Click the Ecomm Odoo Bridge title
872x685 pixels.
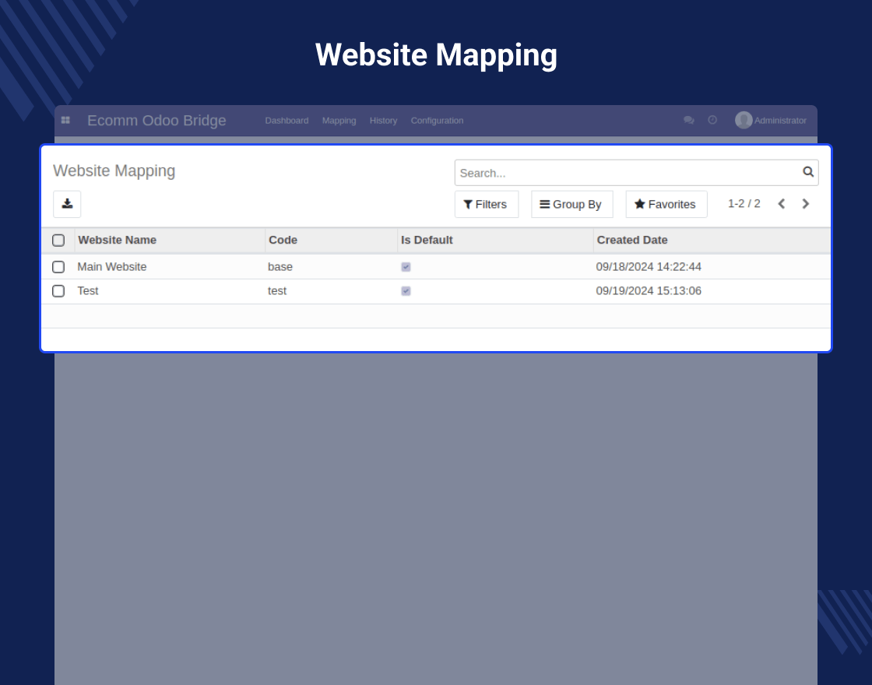pyautogui.click(x=156, y=121)
